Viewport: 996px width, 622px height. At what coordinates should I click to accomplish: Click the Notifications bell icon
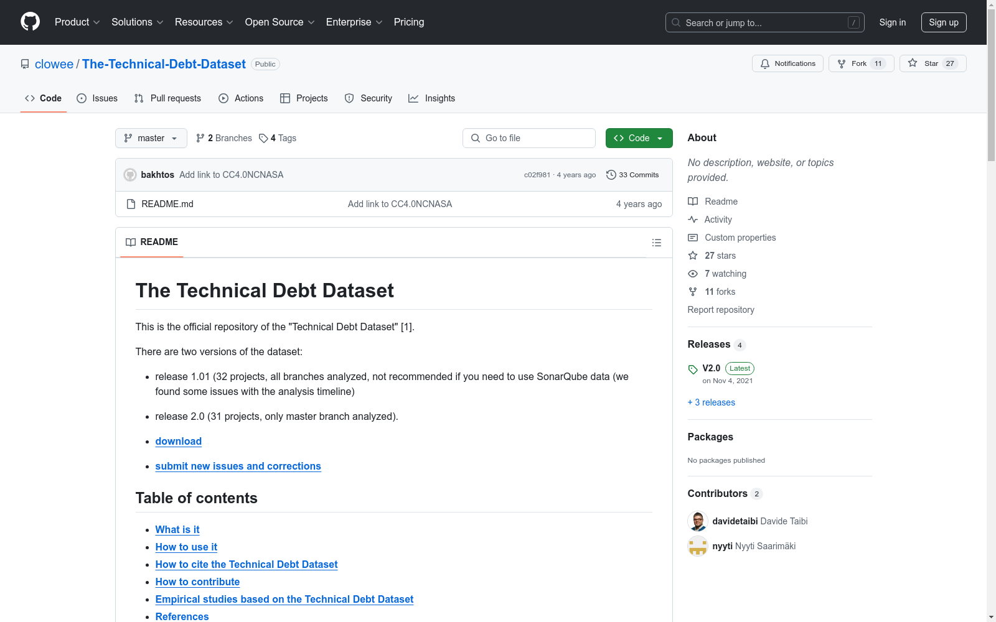pyautogui.click(x=765, y=63)
